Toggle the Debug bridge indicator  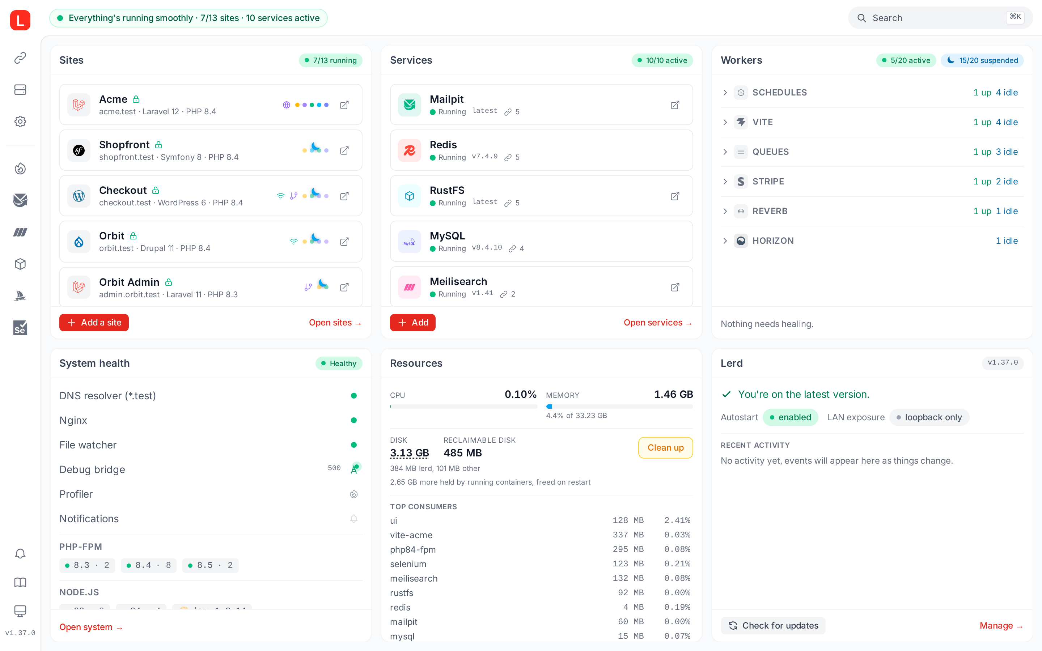coord(354,469)
